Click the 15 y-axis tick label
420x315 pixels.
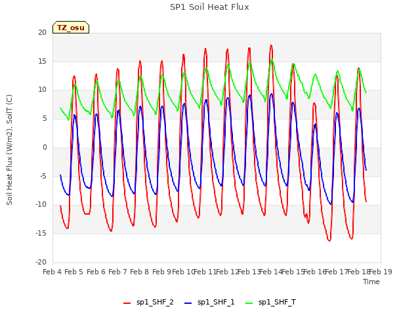tap(42, 61)
